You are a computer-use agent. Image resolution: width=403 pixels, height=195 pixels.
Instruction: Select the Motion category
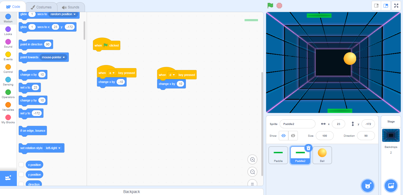8,18
